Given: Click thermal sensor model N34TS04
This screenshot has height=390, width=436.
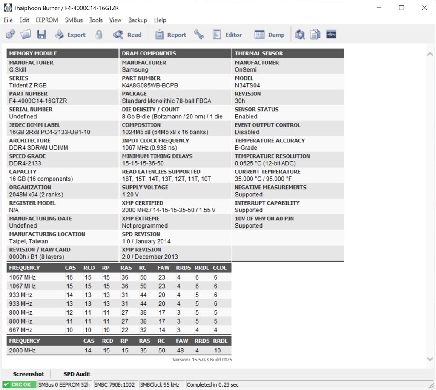Looking at the screenshot, I should (247, 85).
